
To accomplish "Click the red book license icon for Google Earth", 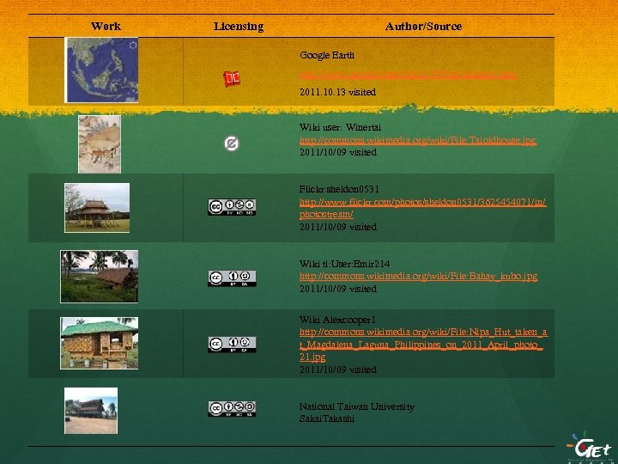I will coord(232,78).
